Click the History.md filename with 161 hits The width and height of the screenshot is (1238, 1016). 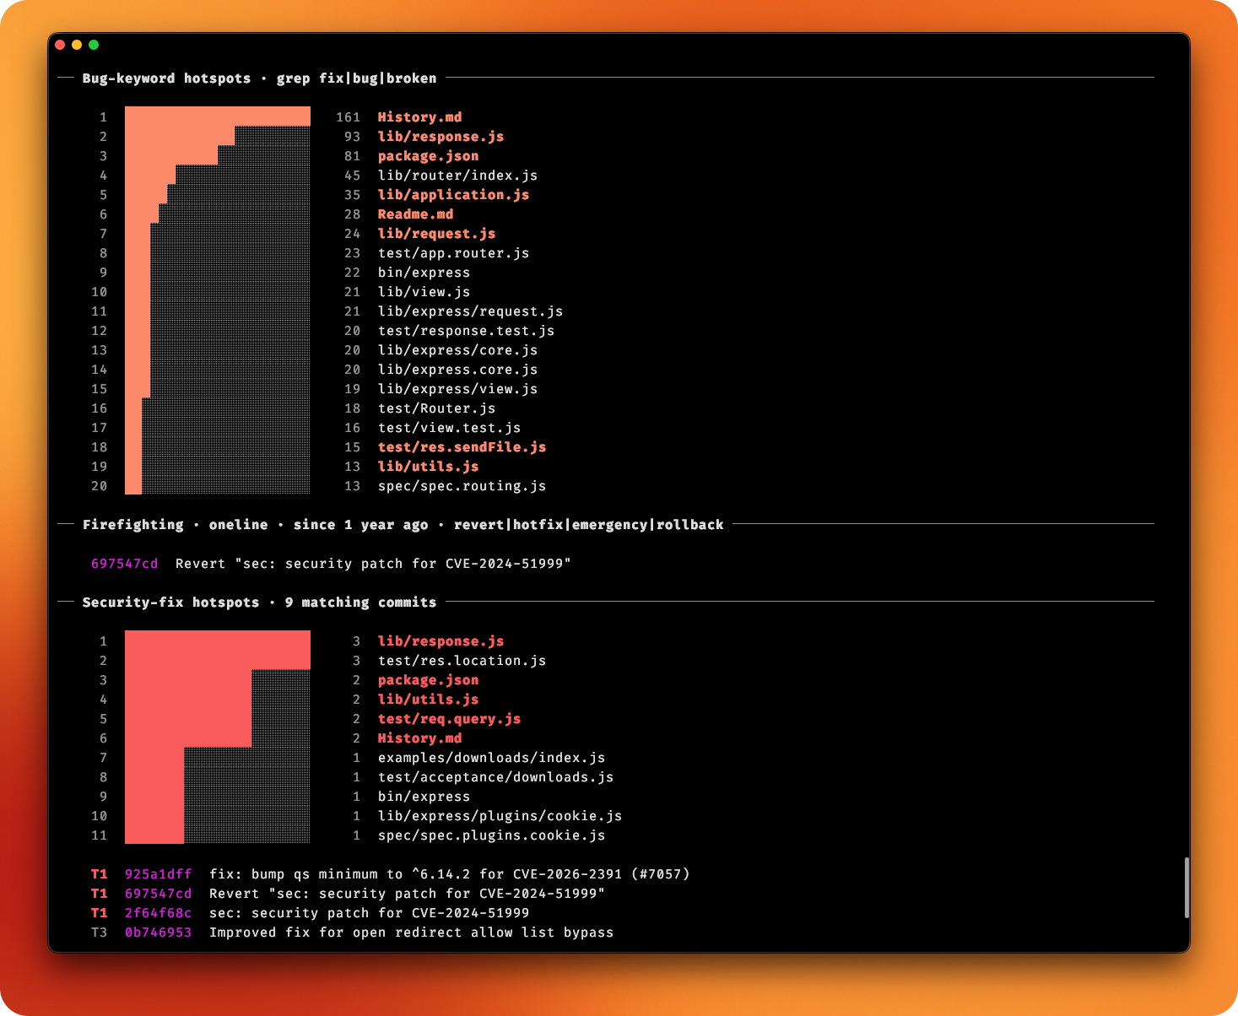(419, 117)
